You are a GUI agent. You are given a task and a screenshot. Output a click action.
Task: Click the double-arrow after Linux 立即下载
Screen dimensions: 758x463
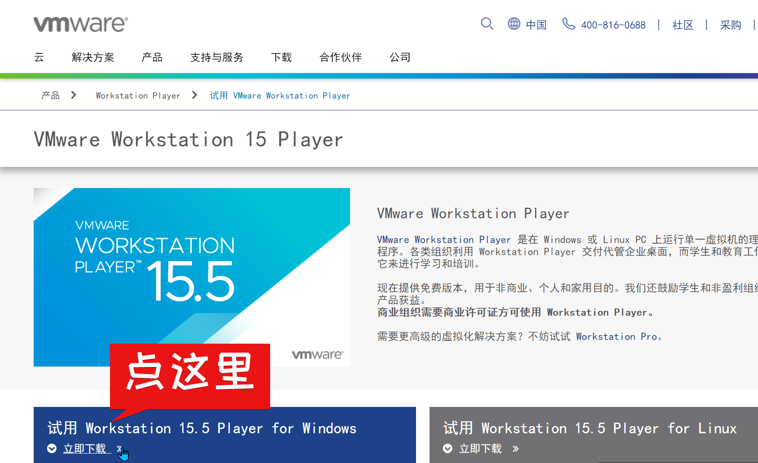coord(516,449)
